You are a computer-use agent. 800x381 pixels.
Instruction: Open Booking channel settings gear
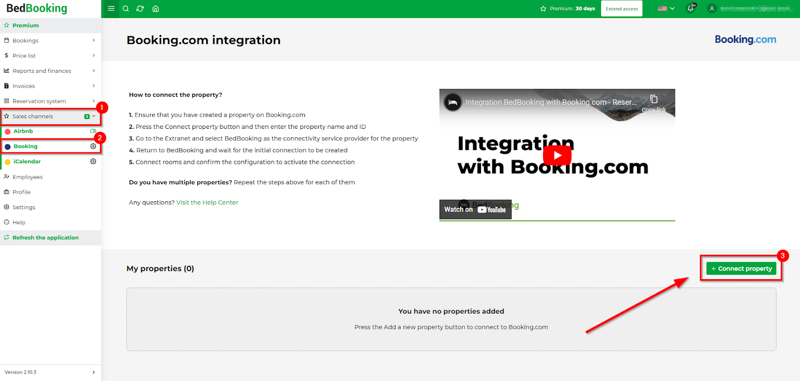[x=93, y=146]
